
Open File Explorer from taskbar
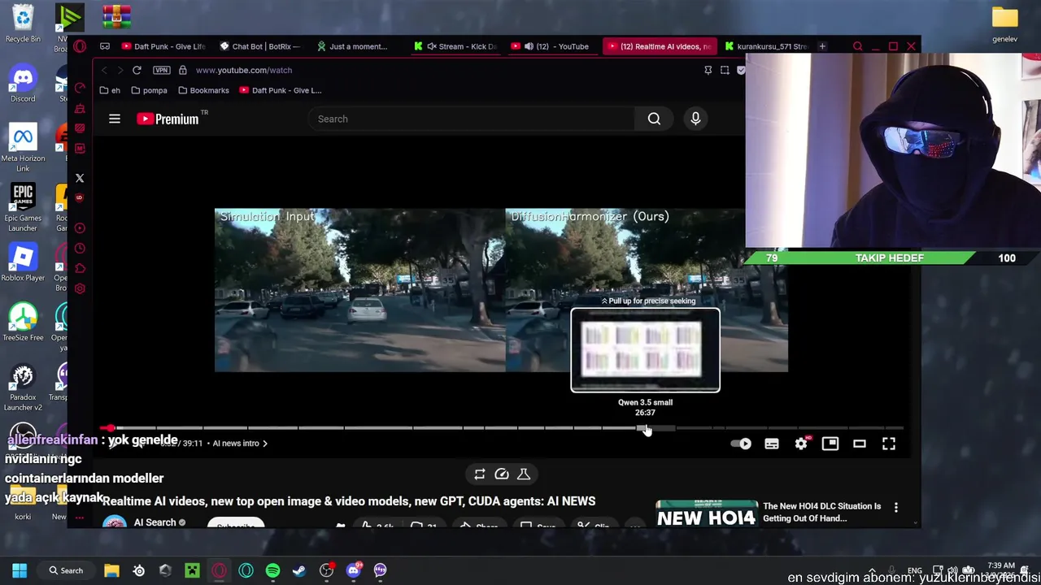[x=111, y=570]
